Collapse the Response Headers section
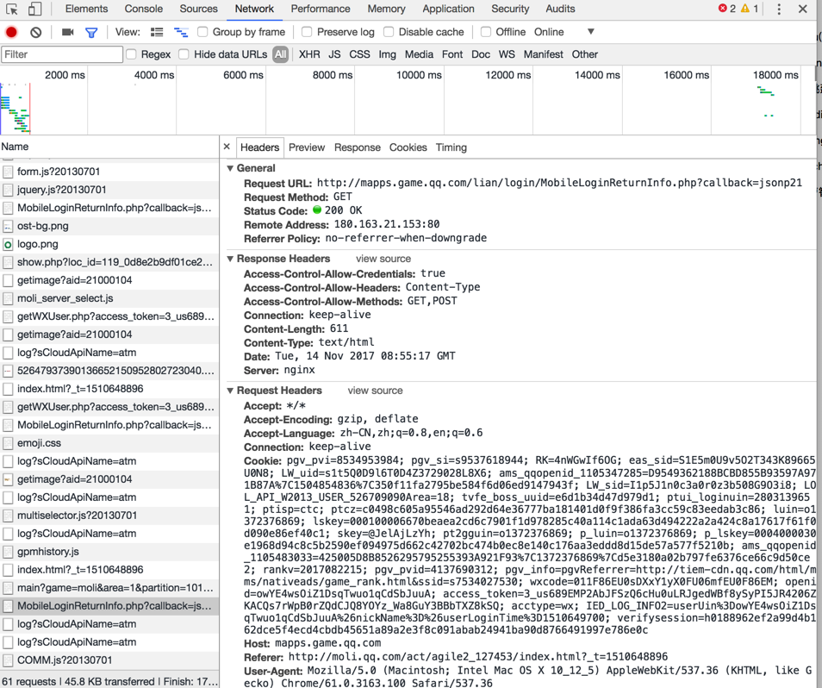Image resolution: width=822 pixels, height=688 pixels. 230,259
